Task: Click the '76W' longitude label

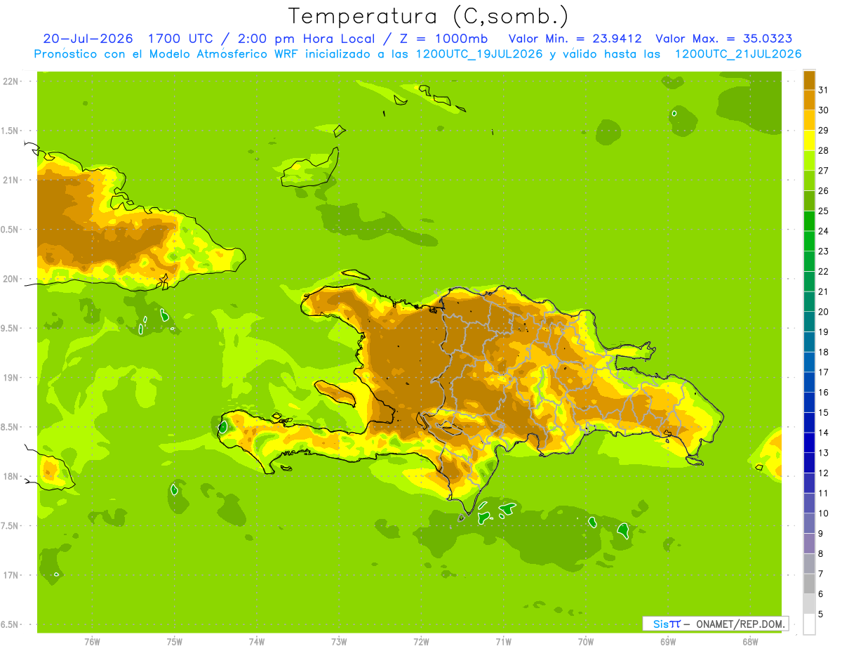Action: [x=92, y=642]
